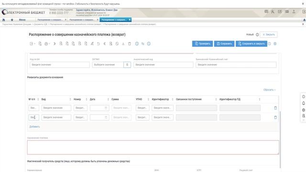
Task: Go to the home page icon
Action: [3, 20]
